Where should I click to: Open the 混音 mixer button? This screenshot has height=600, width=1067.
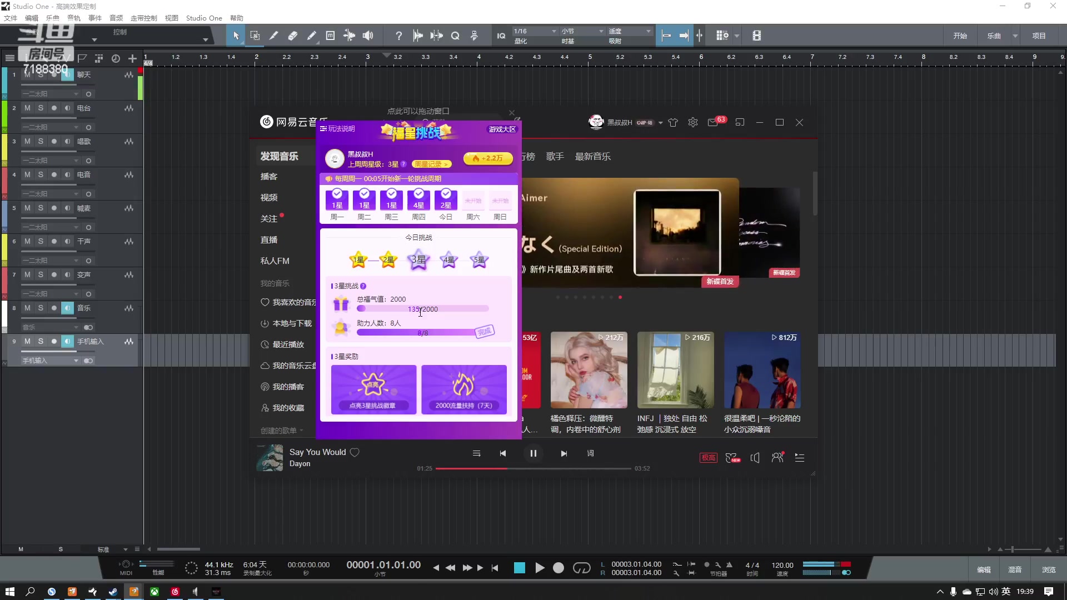(1015, 569)
